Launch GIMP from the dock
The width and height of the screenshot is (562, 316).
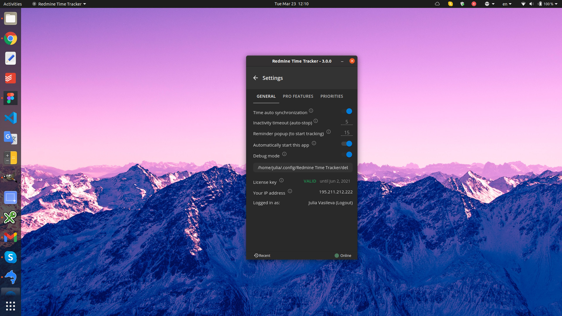click(x=11, y=178)
